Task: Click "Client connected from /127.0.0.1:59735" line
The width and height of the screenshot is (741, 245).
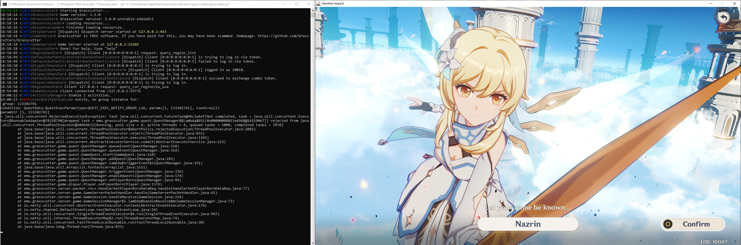Action: pos(71,91)
